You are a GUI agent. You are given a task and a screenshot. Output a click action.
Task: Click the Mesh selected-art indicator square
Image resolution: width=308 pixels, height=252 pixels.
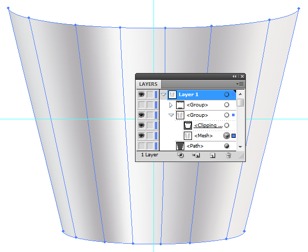pyautogui.click(x=234, y=136)
